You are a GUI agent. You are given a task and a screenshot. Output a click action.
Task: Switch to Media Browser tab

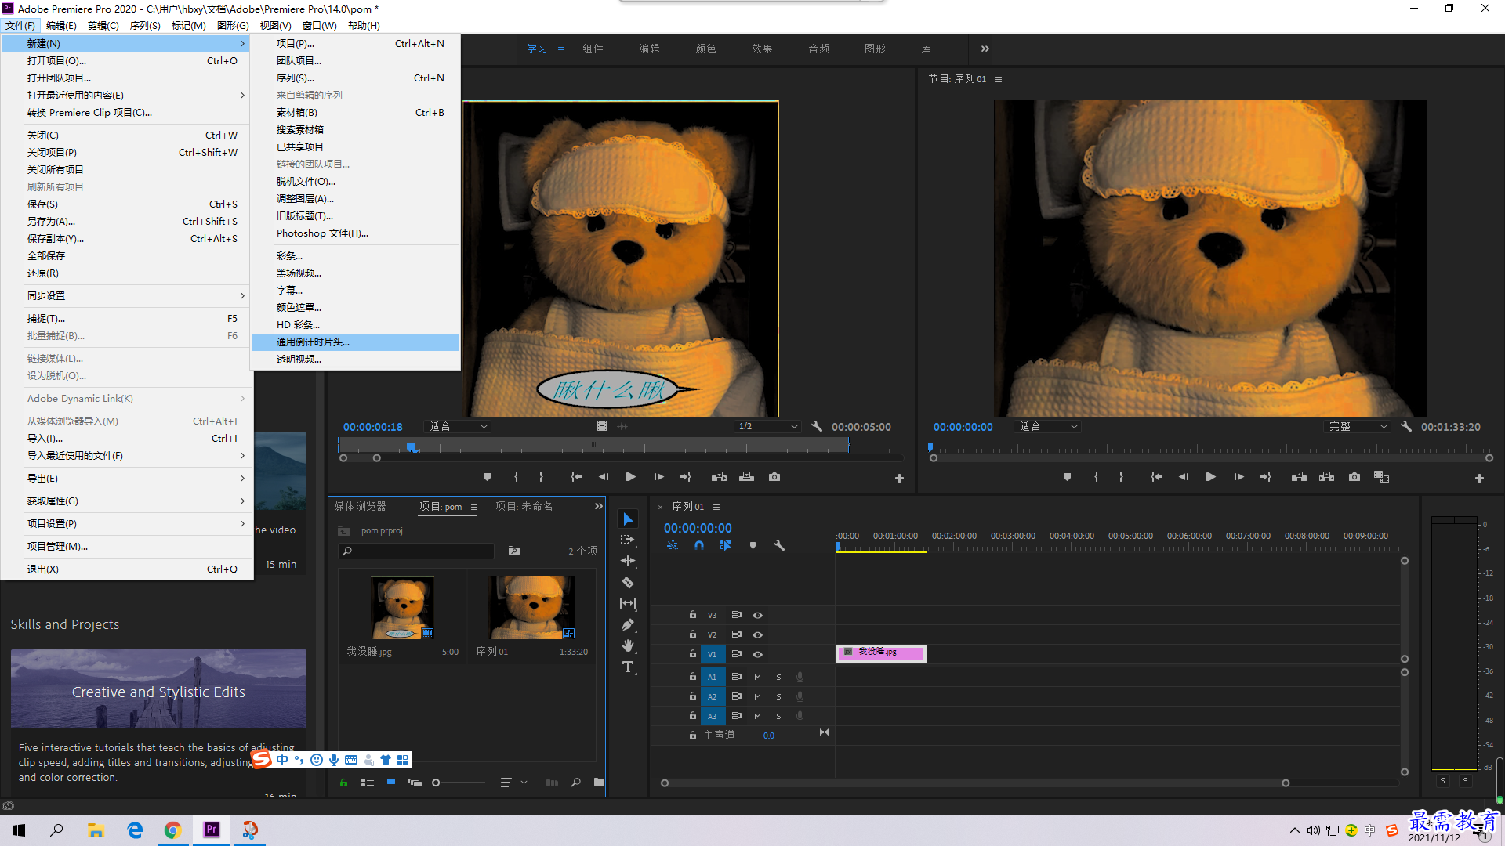pyautogui.click(x=361, y=507)
